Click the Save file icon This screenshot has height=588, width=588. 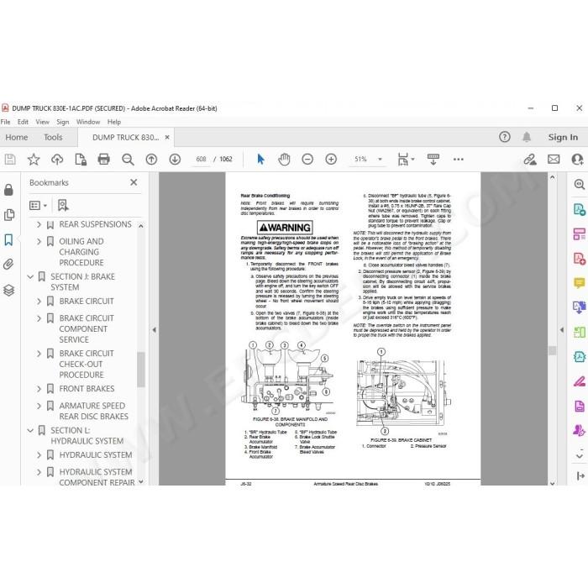coord(10,160)
